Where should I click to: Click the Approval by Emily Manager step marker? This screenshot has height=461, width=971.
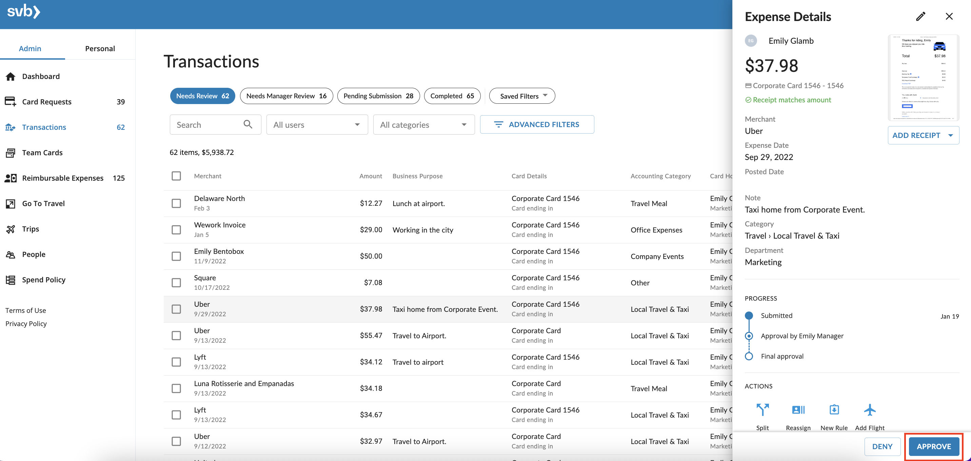click(749, 336)
